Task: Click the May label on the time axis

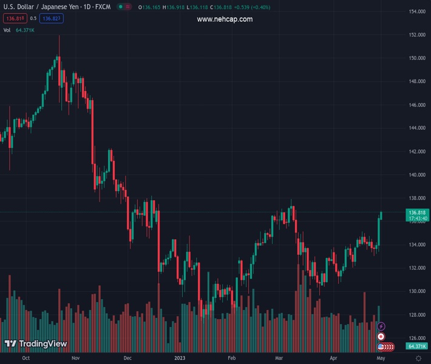Action: click(380, 358)
